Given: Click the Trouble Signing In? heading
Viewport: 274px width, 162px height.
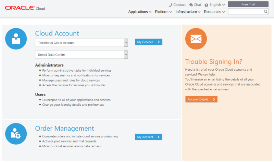Looking at the screenshot, I should pos(214,62).
